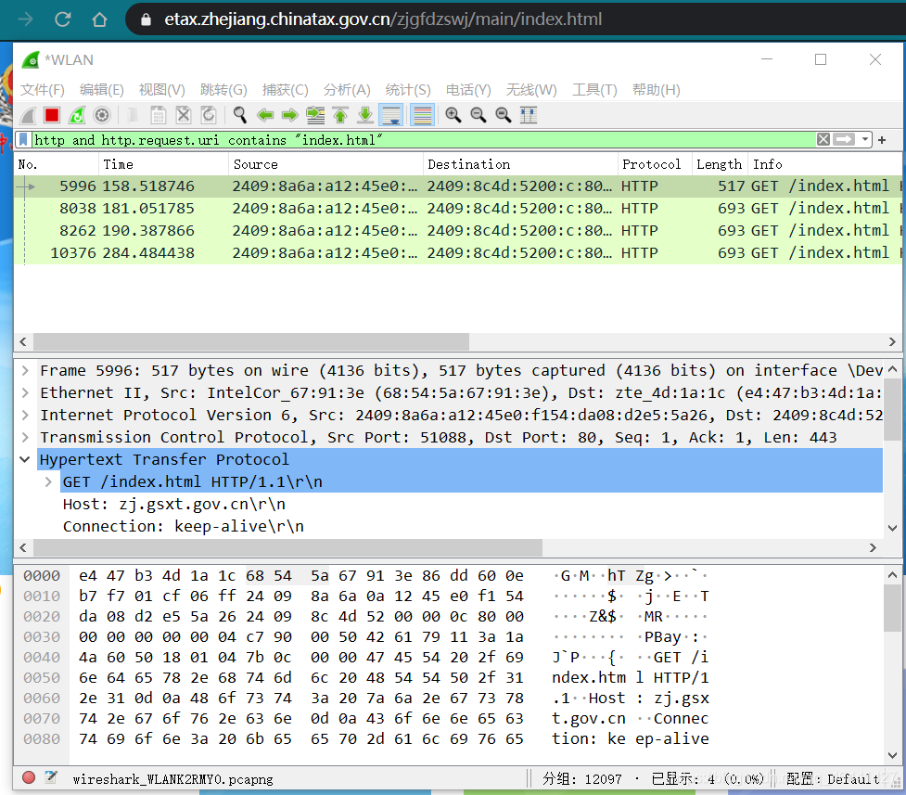Click the display filter bookmark icon

pos(23,140)
